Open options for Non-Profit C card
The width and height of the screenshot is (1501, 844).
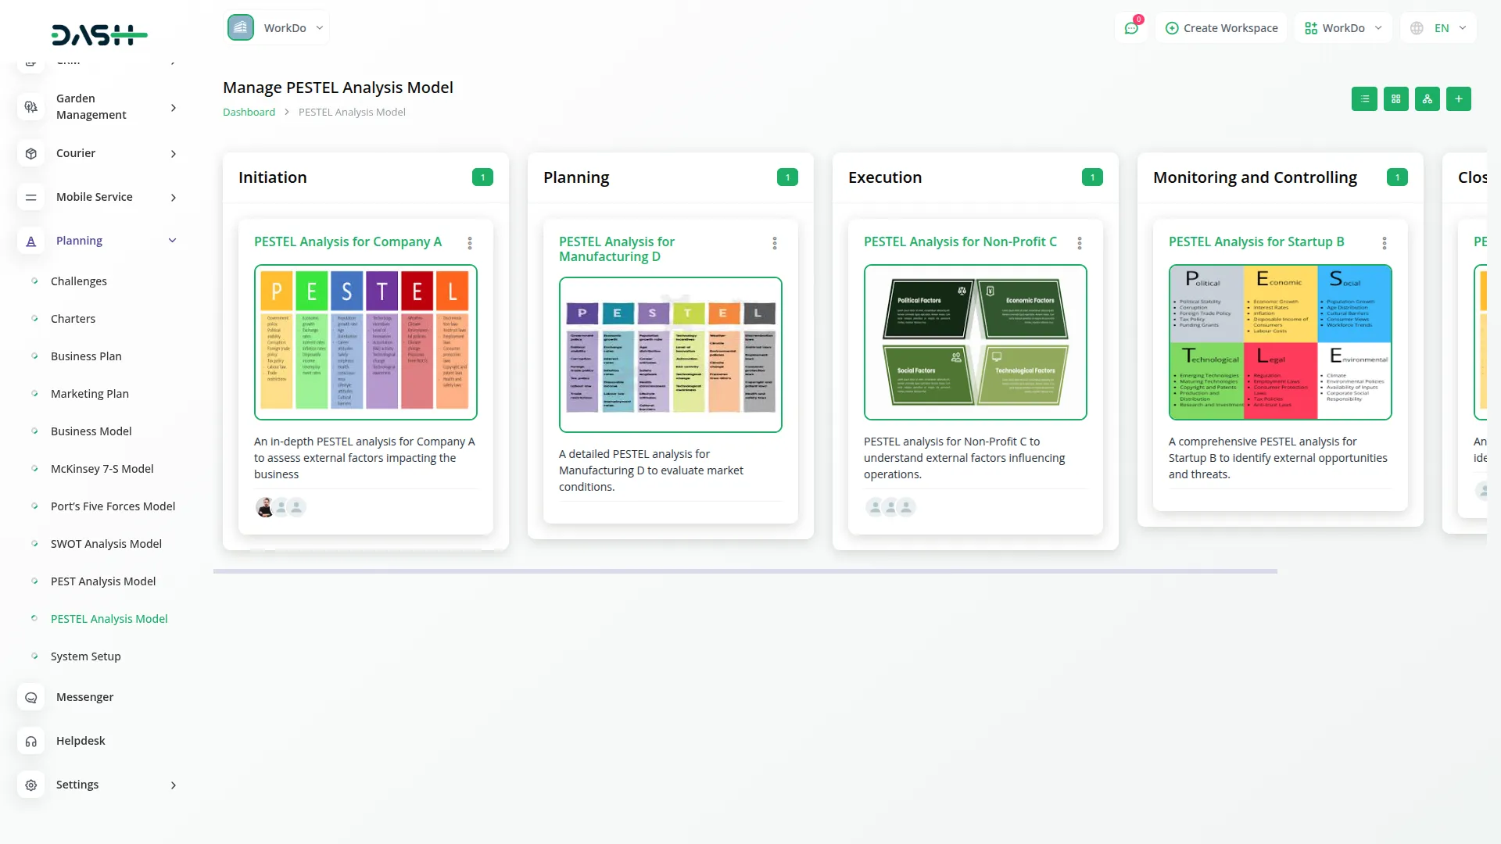[1080, 243]
